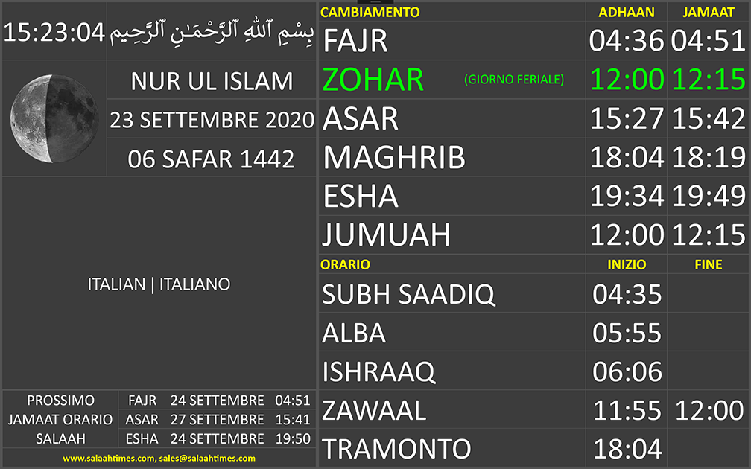Image resolution: width=751 pixels, height=469 pixels.
Task: Select the ZAWAAL end time 12:00
Action: (708, 410)
